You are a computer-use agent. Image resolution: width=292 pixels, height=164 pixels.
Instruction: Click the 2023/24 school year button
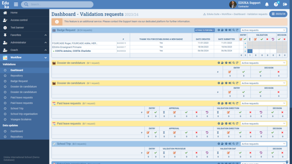click(278, 14)
